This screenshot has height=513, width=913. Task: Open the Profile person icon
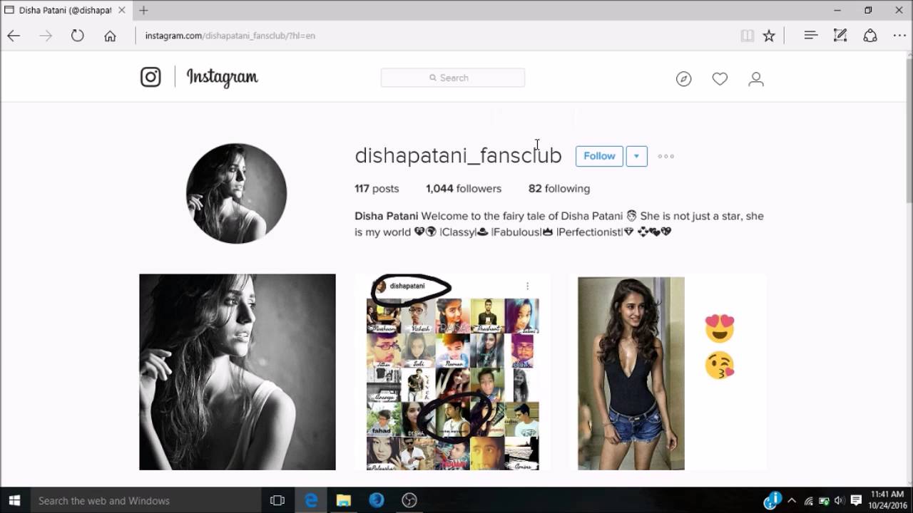point(756,79)
